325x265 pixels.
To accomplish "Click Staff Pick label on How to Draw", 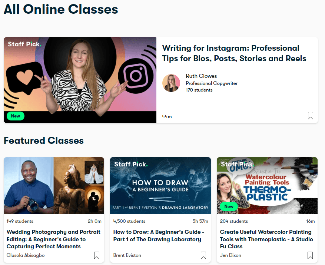I will point(131,164).
